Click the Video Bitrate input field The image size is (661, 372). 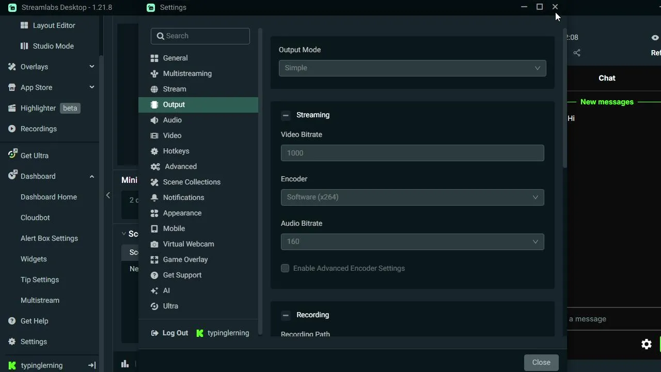pyautogui.click(x=413, y=153)
